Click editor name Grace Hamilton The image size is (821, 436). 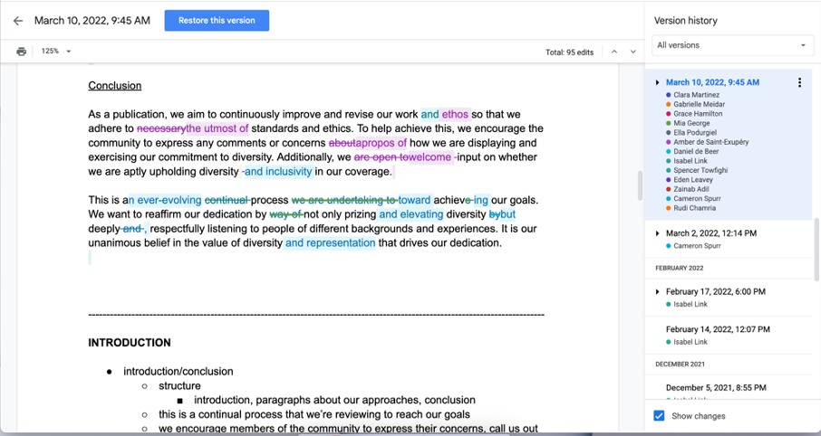[x=698, y=114]
